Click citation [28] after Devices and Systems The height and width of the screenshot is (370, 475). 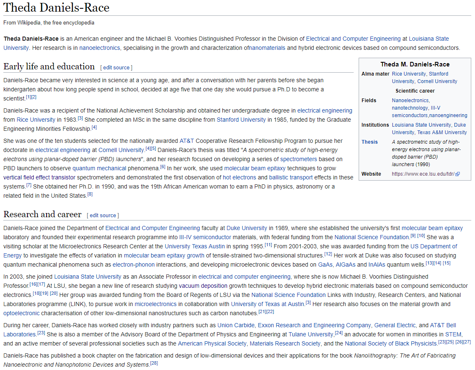[x=154, y=363]
